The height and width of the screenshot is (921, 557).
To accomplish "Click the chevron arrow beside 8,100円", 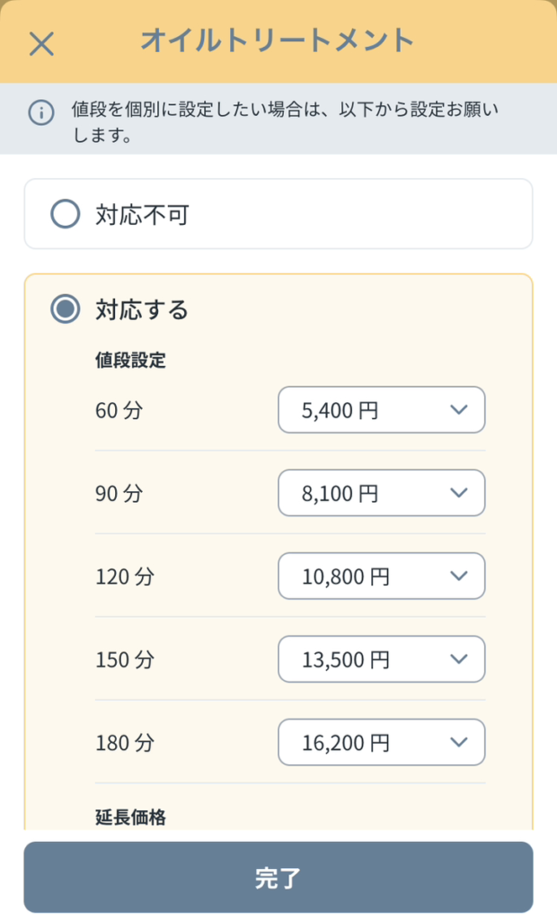I will [459, 493].
